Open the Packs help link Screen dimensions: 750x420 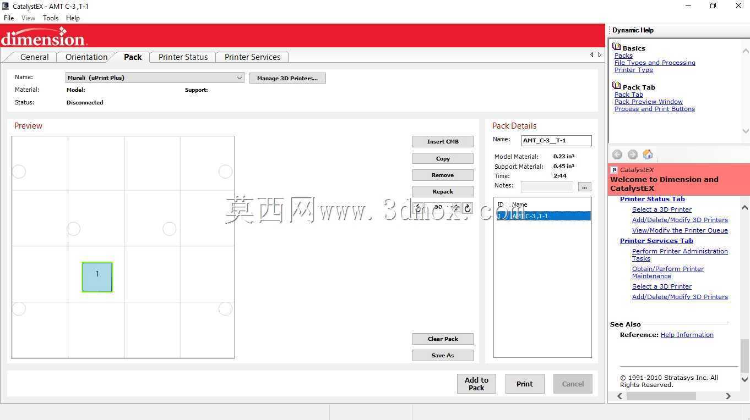[623, 56]
